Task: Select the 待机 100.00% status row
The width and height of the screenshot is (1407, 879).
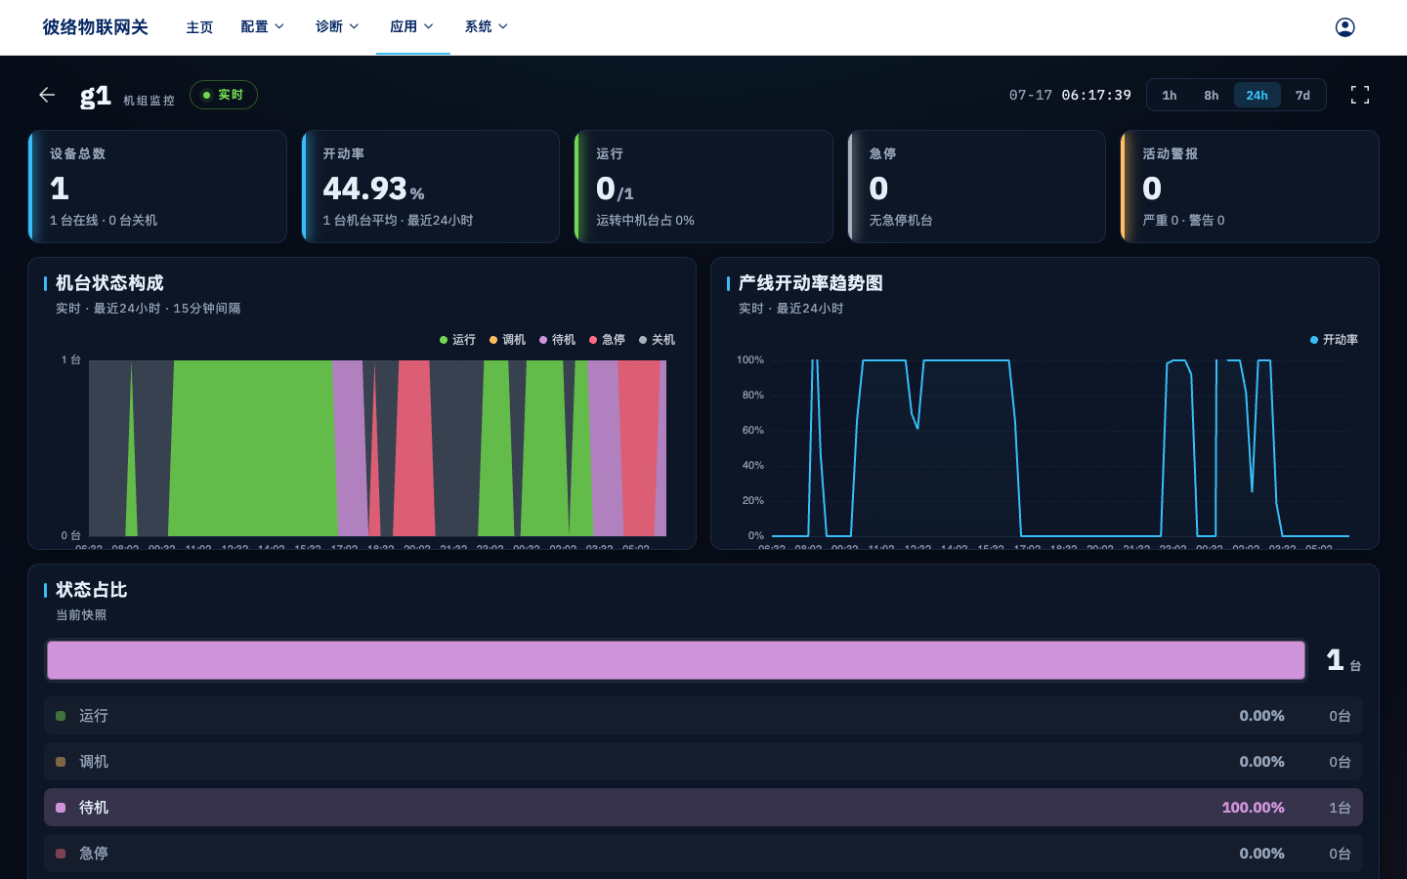Action: coord(703,808)
